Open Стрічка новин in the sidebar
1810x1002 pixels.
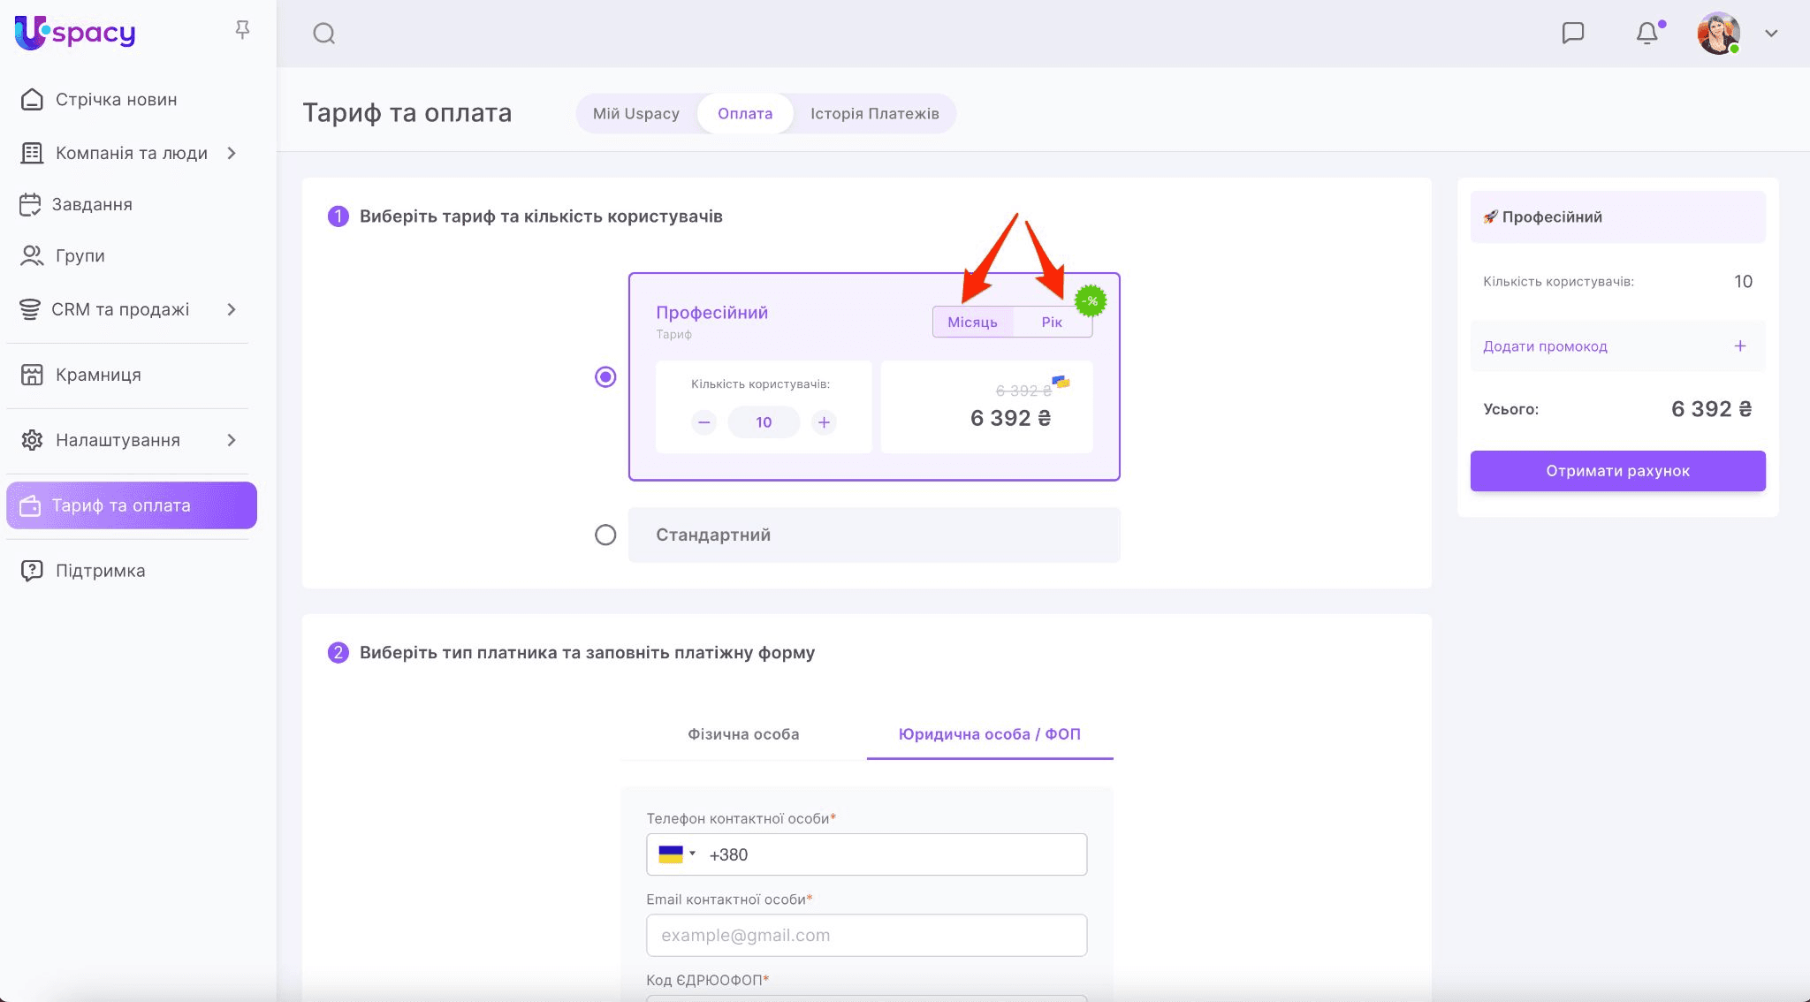116,100
